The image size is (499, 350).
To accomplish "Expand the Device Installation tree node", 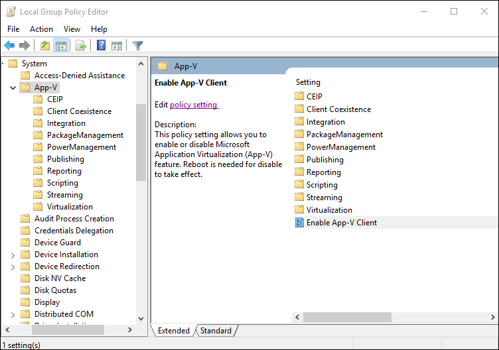I will (x=13, y=255).
